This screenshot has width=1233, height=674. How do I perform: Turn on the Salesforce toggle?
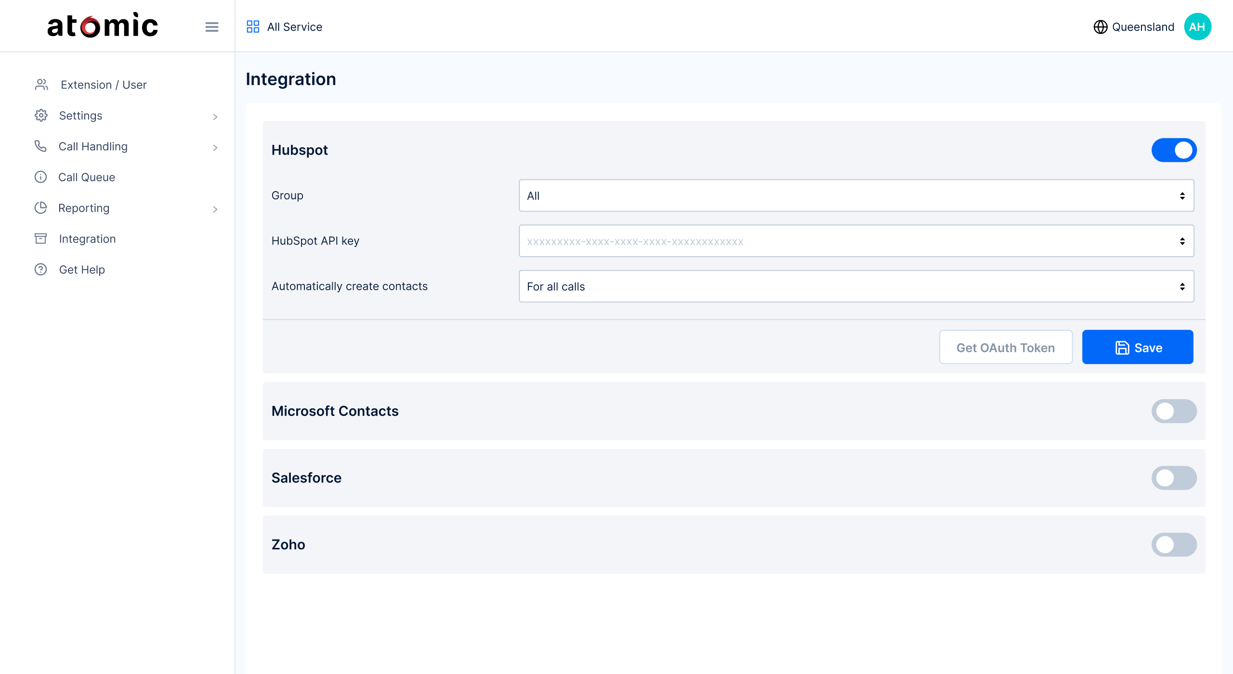[1174, 478]
